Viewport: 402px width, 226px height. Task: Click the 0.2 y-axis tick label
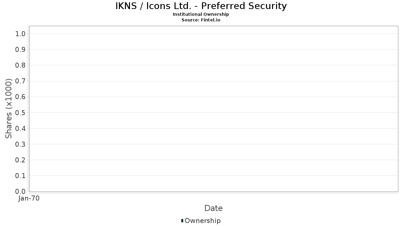(20, 160)
